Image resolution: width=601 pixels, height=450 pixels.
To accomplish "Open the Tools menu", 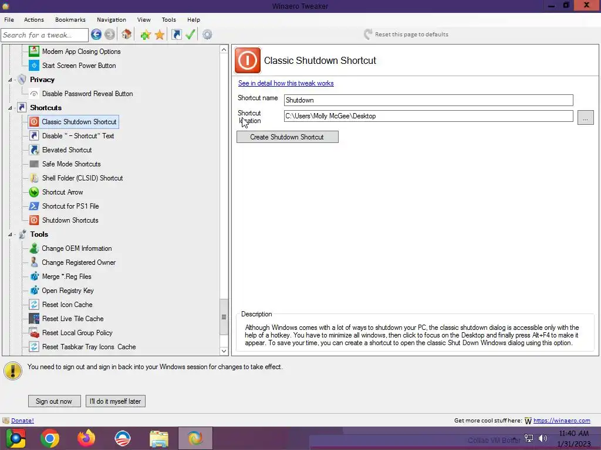I will pyautogui.click(x=168, y=19).
